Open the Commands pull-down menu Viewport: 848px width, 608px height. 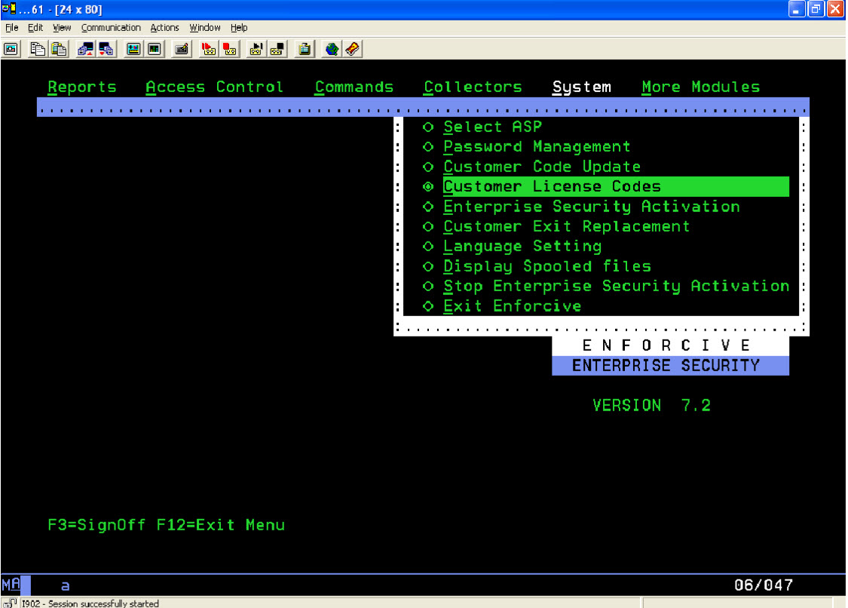coord(354,88)
